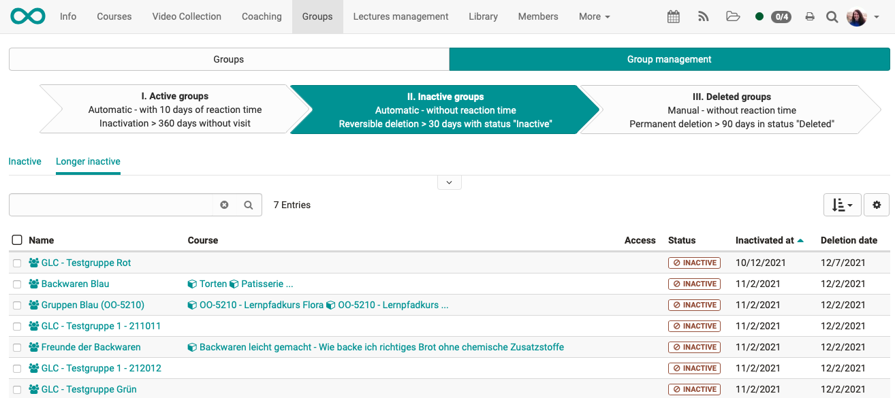
Task: Open table settings gear icon
Action: [x=877, y=205]
